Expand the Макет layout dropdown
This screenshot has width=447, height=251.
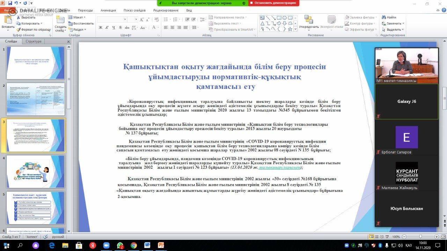[x=77, y=17]
